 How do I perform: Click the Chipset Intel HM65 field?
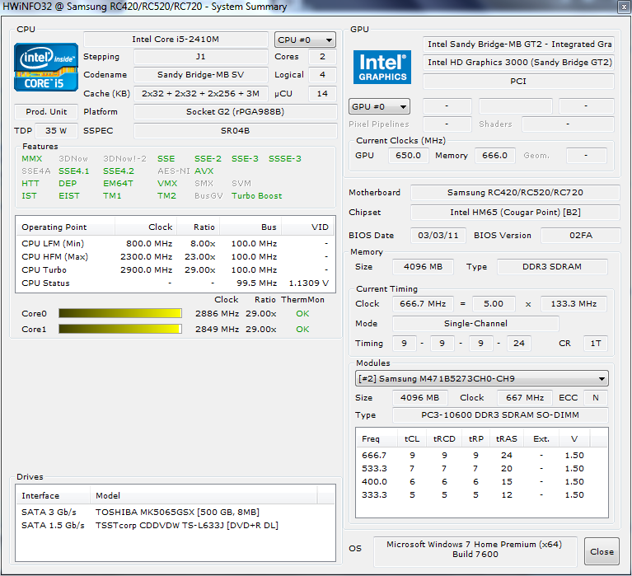[515, 212]
